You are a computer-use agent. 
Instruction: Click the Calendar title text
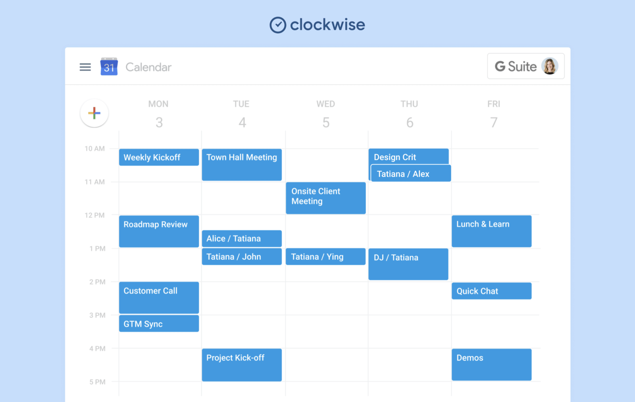click(x=148, y=67)
